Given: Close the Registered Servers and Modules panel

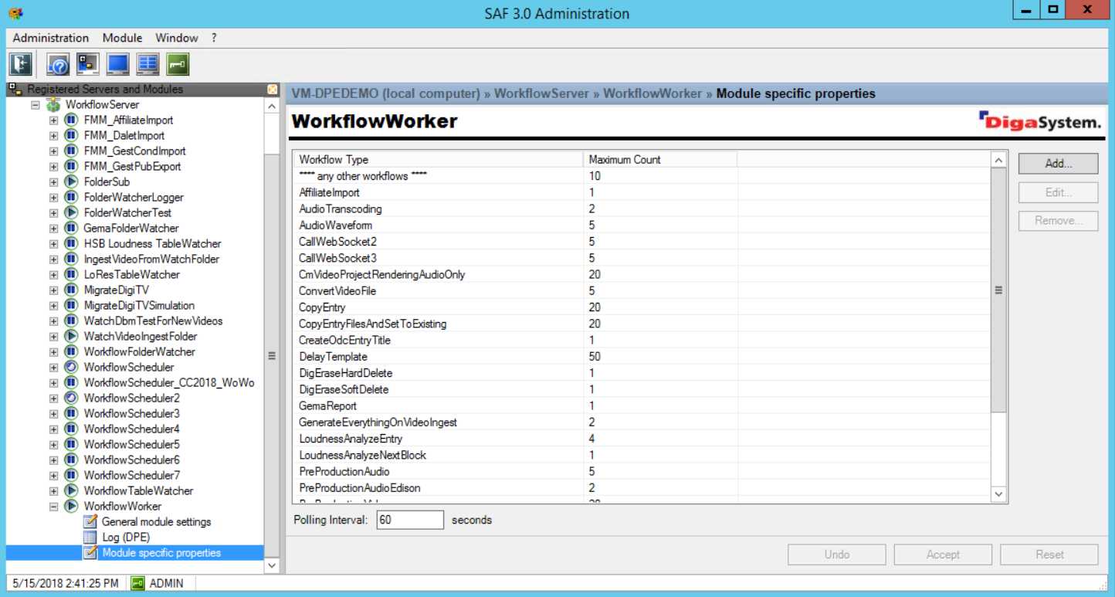Looking at the screenshot, I should point(272,90).
